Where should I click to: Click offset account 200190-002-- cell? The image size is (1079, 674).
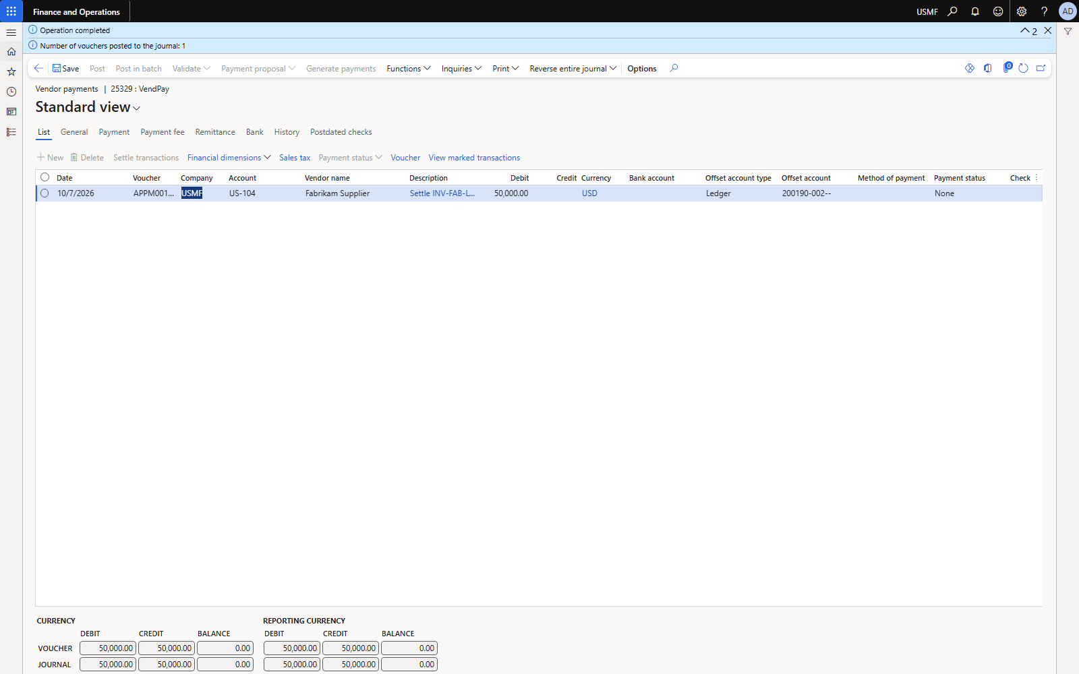(x=807, y=193)
